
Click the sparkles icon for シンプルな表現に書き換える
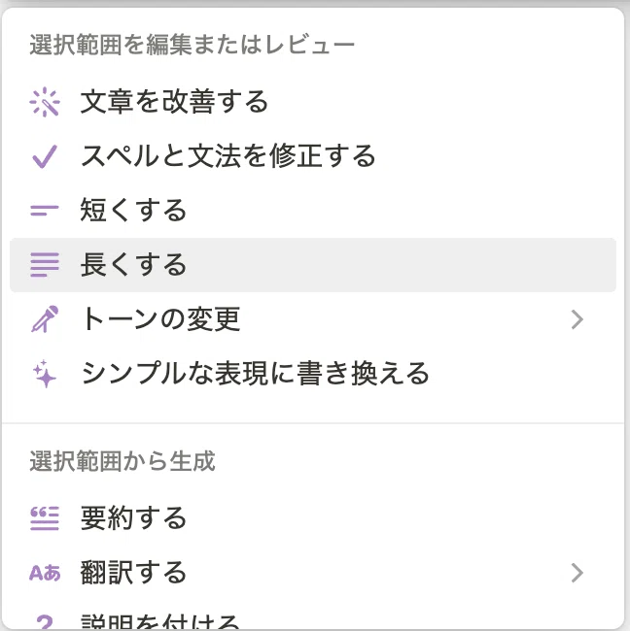tap(45, 374)
